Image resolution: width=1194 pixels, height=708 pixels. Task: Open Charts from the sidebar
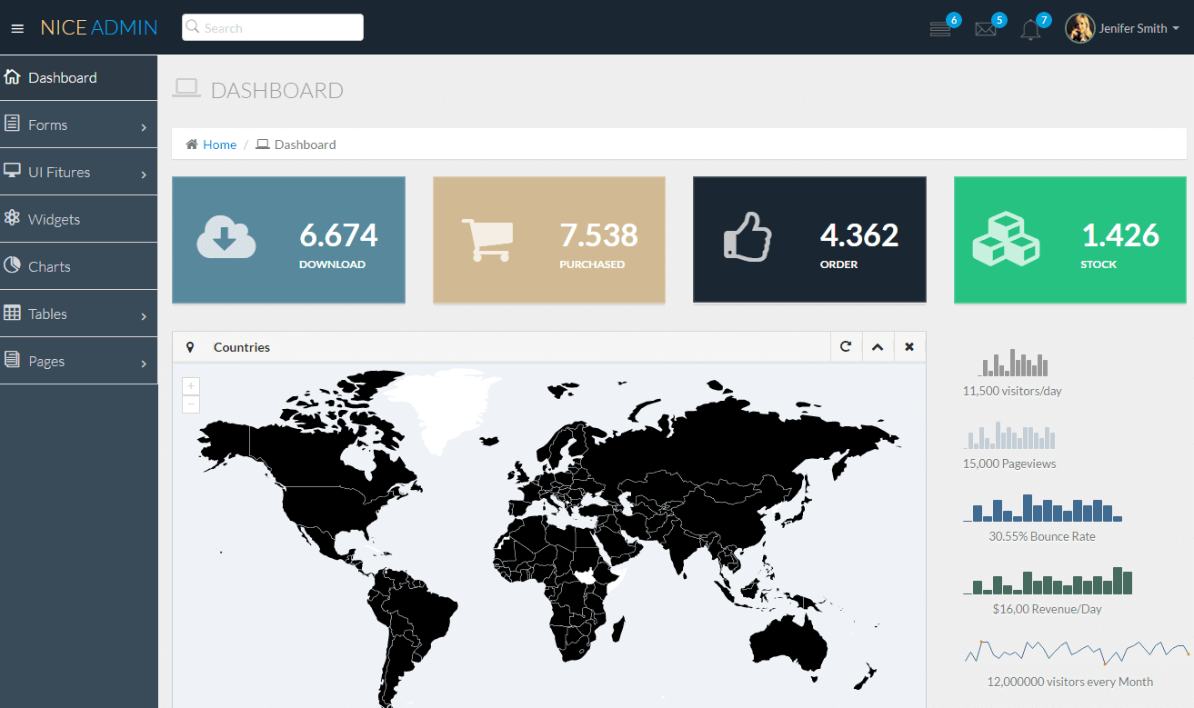[x=49, y=267]
